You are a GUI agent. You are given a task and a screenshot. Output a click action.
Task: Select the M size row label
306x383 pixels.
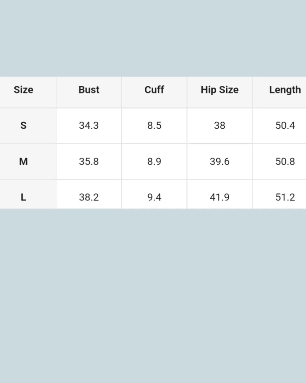tap(23, 162)
